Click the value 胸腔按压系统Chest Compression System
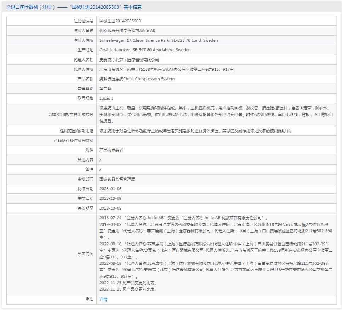The image size is (342, 310). 137,79
